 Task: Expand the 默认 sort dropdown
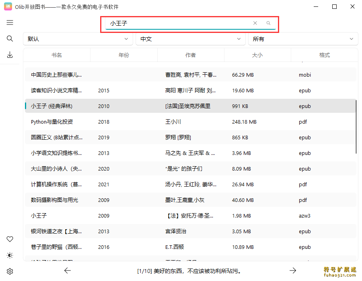78,39
